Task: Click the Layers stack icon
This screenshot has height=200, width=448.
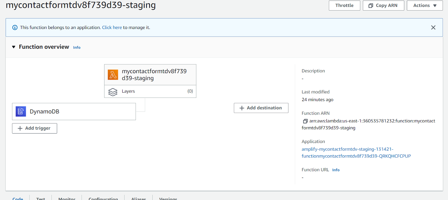Action: (113, 92)
